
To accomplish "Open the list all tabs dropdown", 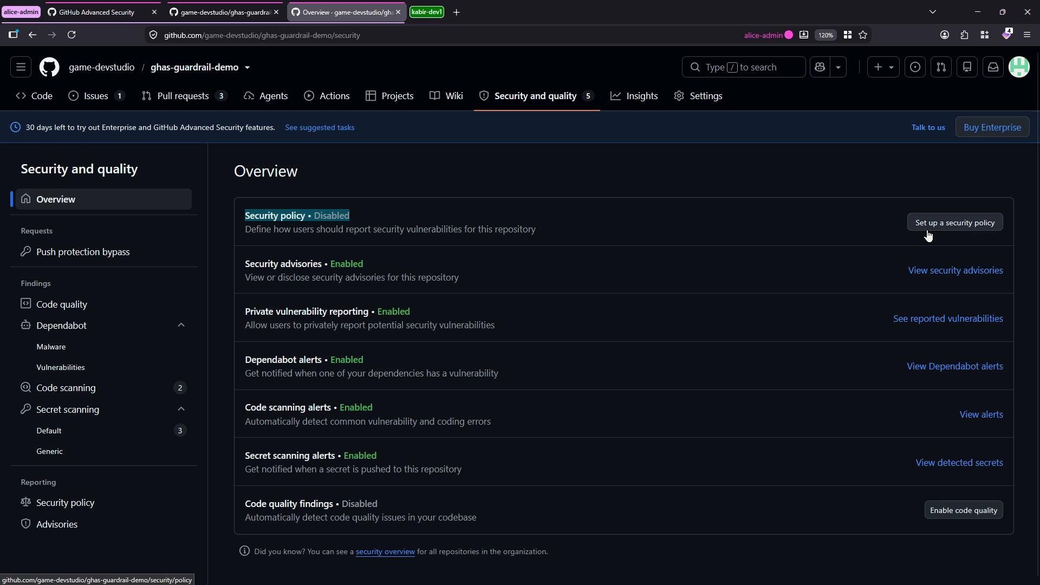I will [x=933, y=12].
